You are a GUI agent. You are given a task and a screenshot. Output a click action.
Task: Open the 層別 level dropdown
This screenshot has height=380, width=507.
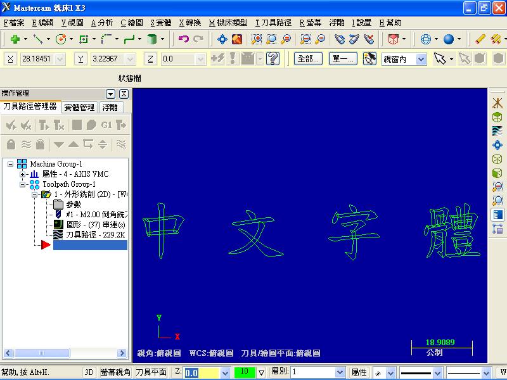tap(340, 372)
